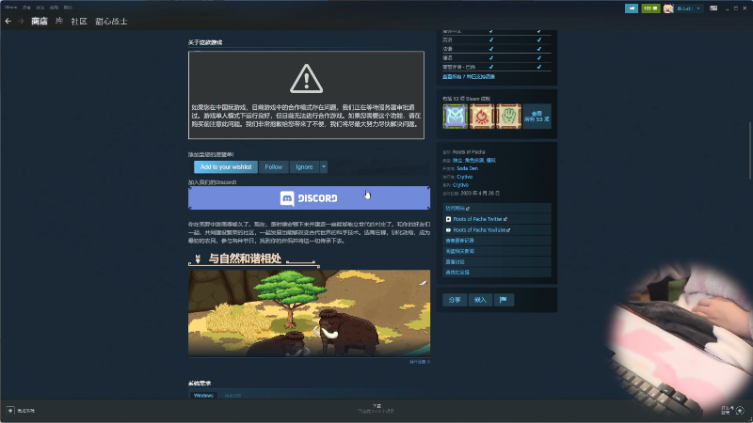Open the mammoth scene image
The height and width of the screenshot is (423, 753).
[310, 313]
